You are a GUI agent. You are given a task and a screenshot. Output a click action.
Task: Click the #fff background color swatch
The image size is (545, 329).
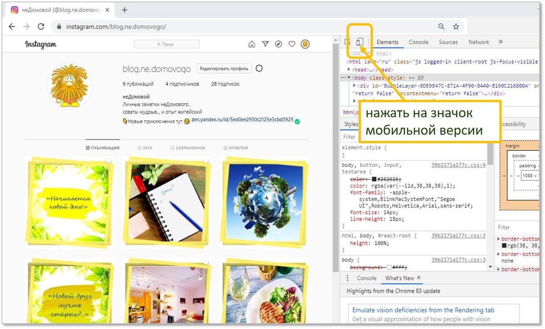(x=389, y=268)
